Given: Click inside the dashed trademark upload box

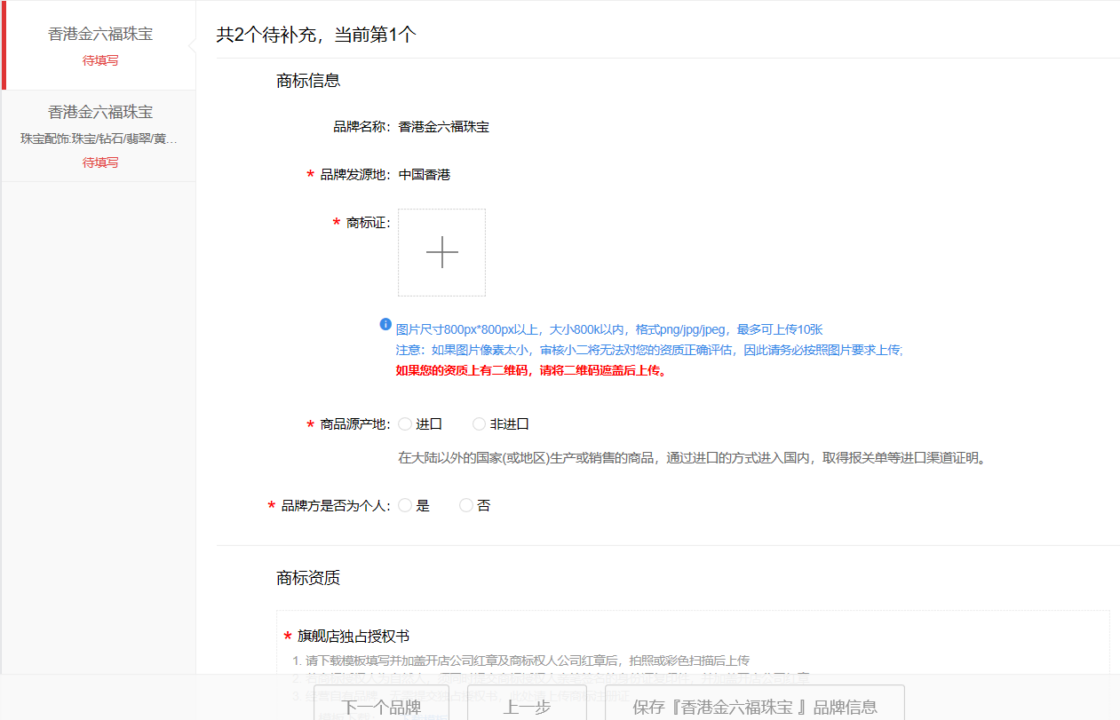Looking at the screenshot, I should [x=441, y=252].
